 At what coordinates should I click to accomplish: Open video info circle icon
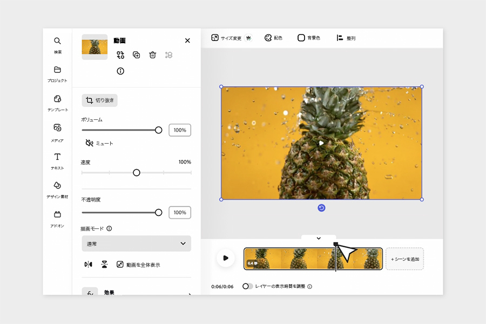120,71
